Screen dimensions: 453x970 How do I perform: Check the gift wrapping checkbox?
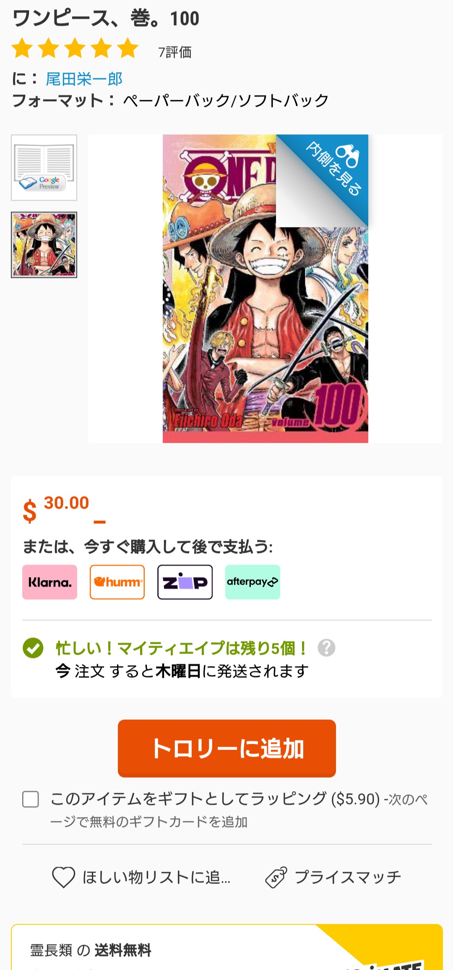(31, 799)
